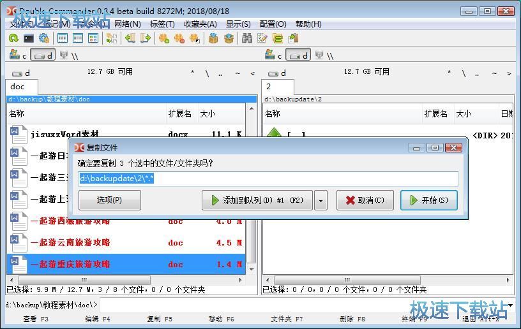Click the destination path field d:\backupdate\2\*.*

pyautogui.click(x=268, y=179)
